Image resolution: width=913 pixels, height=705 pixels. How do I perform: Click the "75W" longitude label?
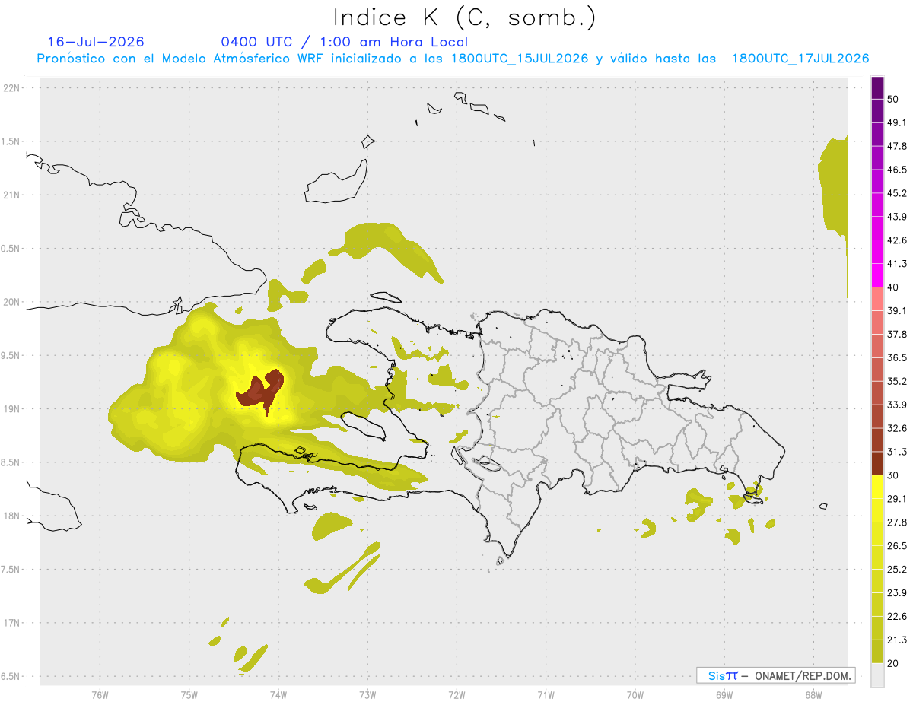(x=189, y=695)
